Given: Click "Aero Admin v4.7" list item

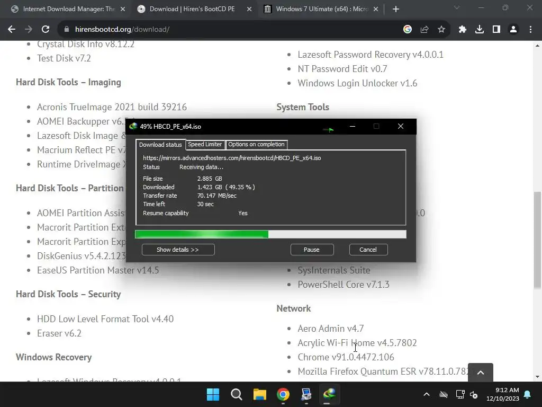Looking at the screenshot, I should click(x=331, y=329).
